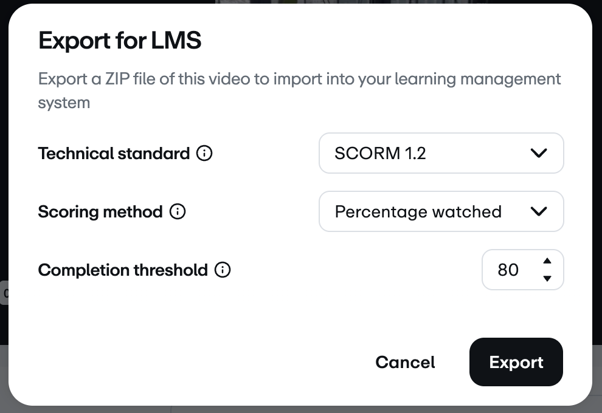This screenshot has width=602, height=413.
Task: Decrease completion threshold with down arrow
Action: 547,279
